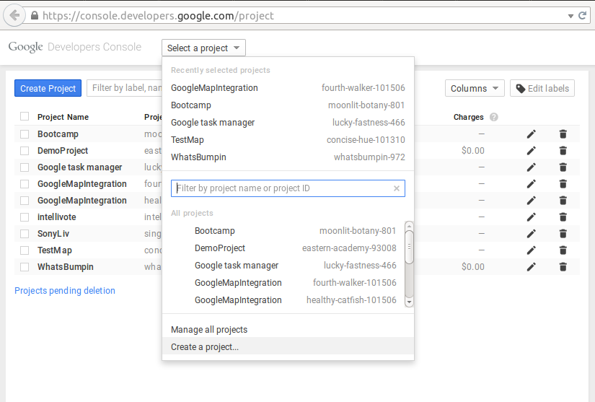
Task: Choose Google task manager in recent projects
Action: click(288, 123)
